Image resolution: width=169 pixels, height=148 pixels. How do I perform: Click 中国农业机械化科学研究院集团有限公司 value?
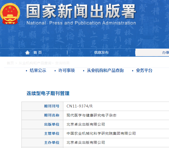(x=101, y=133)
